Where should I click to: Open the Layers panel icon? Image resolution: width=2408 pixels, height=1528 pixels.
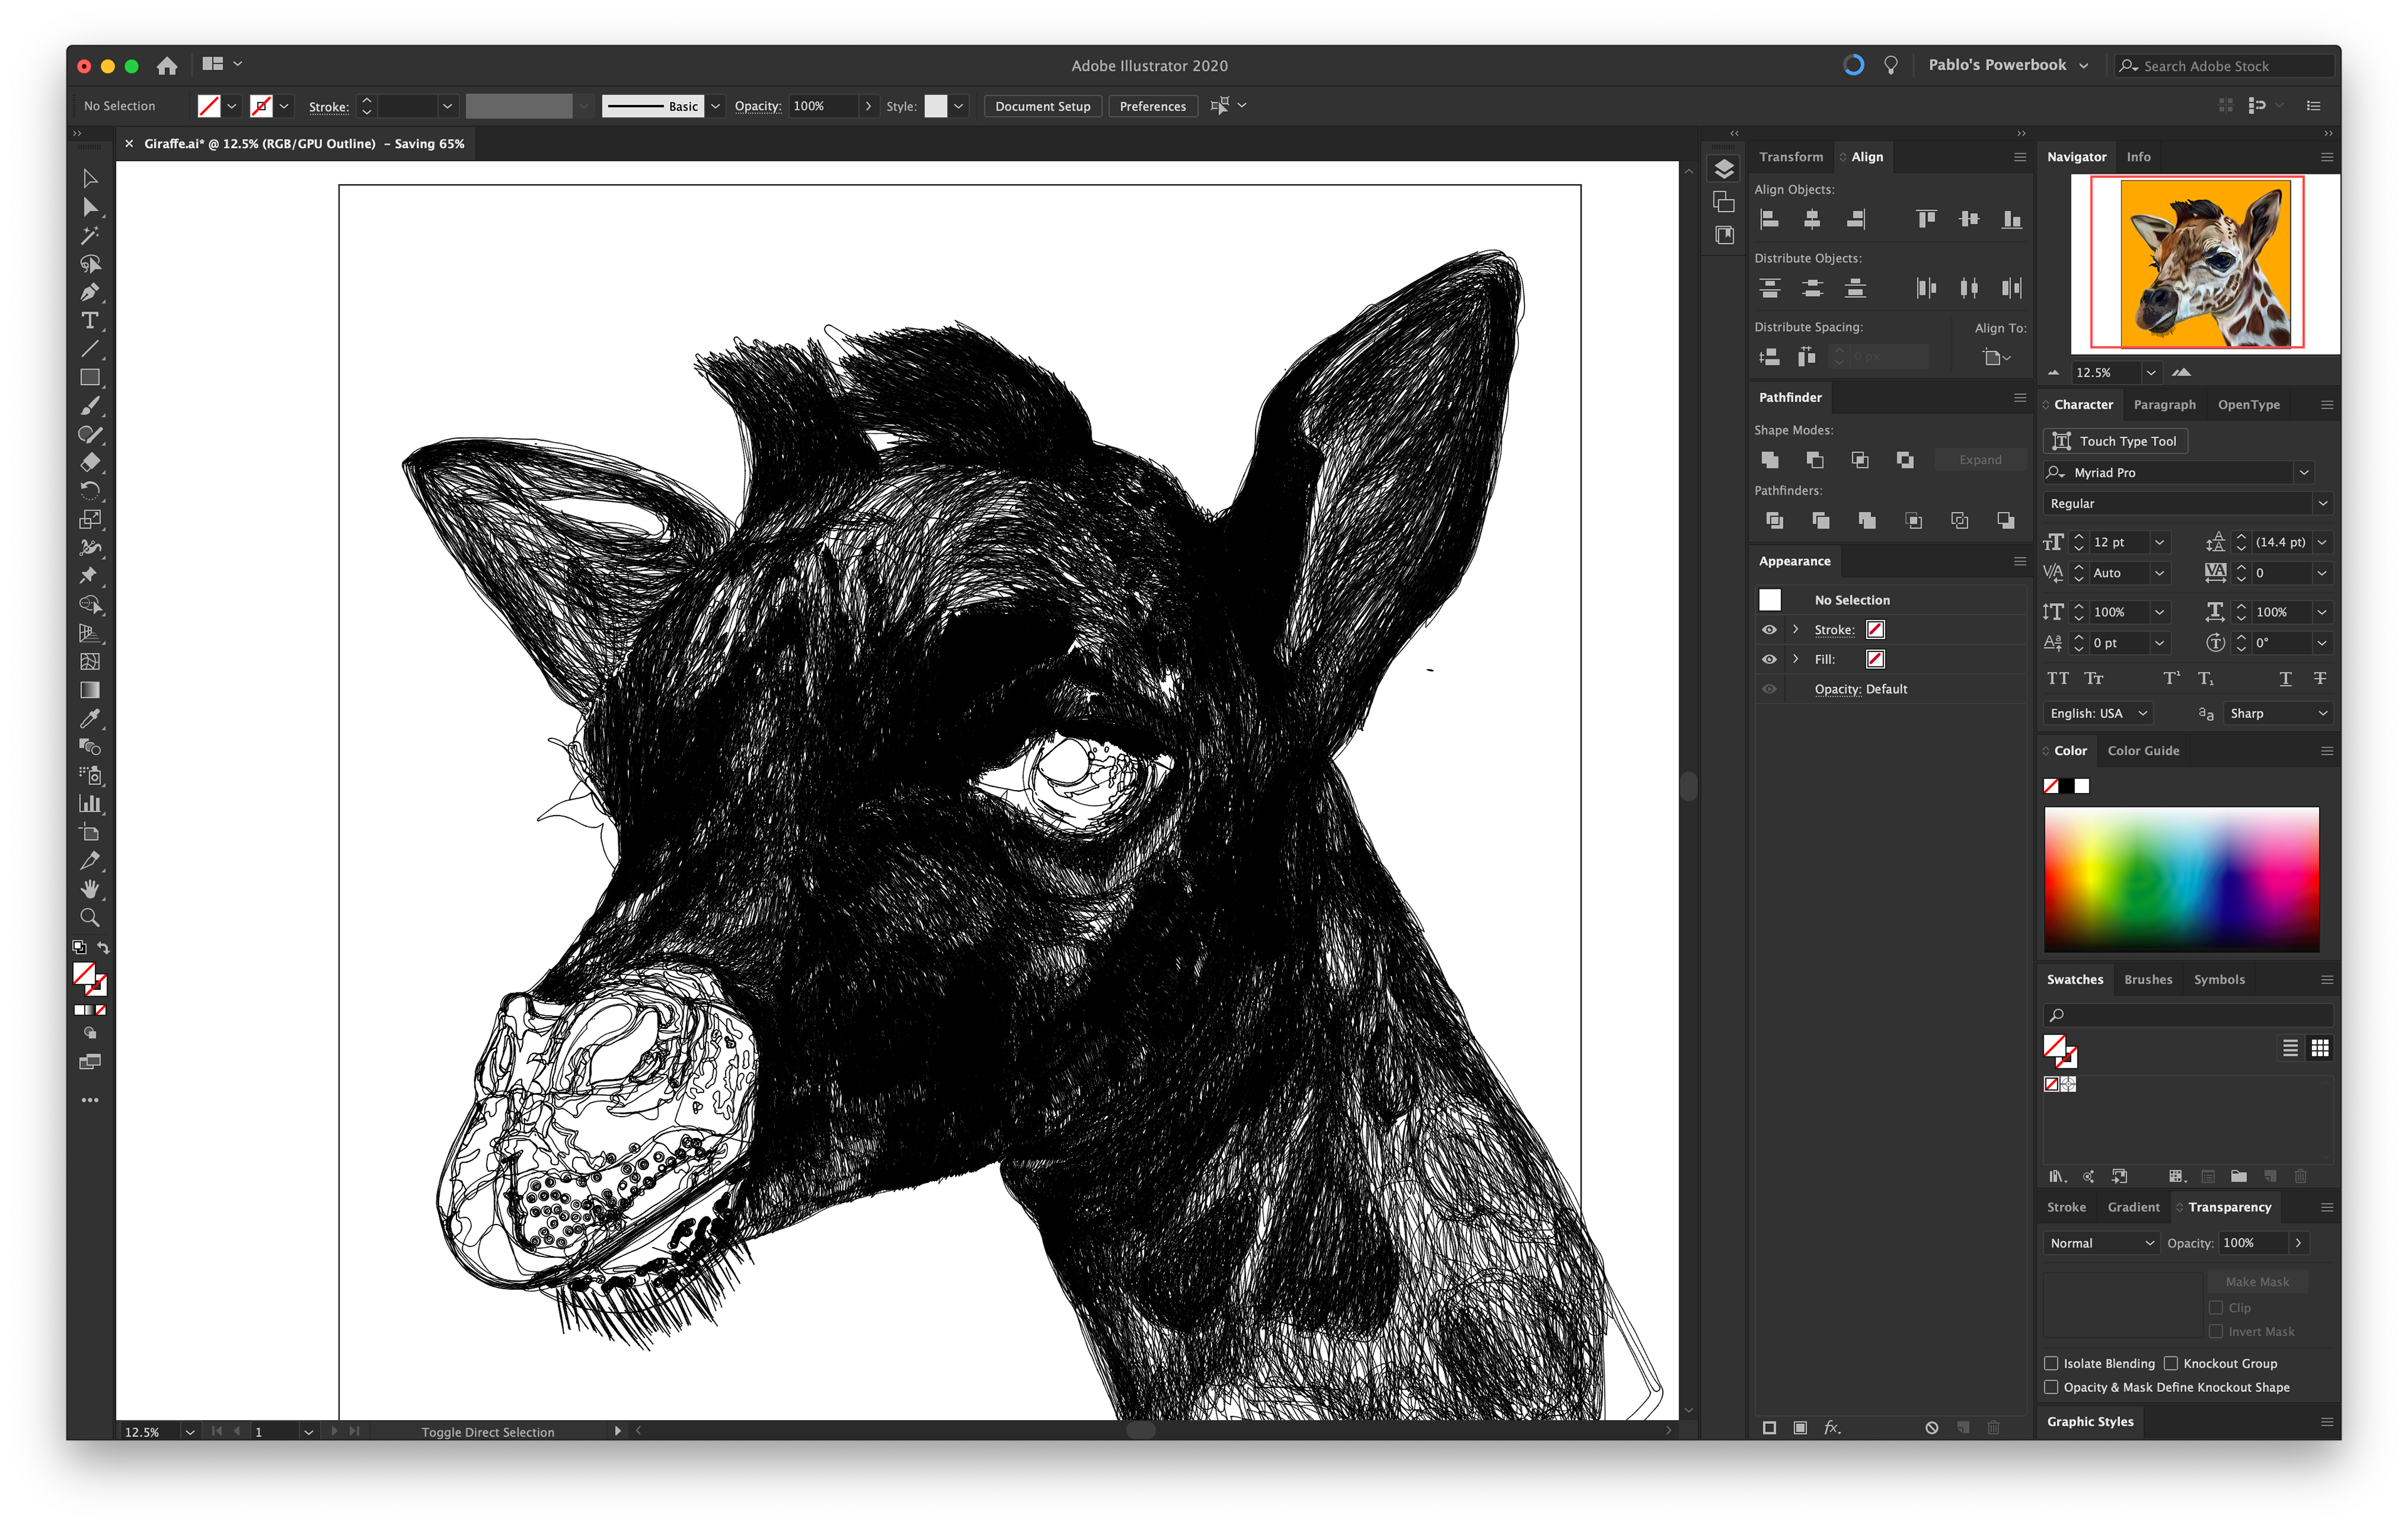pos(1724,169)
